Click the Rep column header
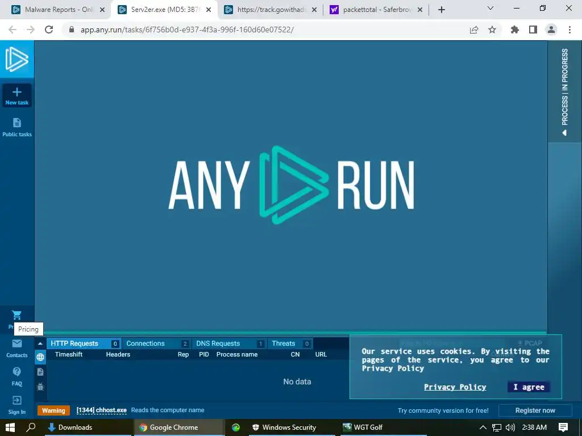 [183, 354]
